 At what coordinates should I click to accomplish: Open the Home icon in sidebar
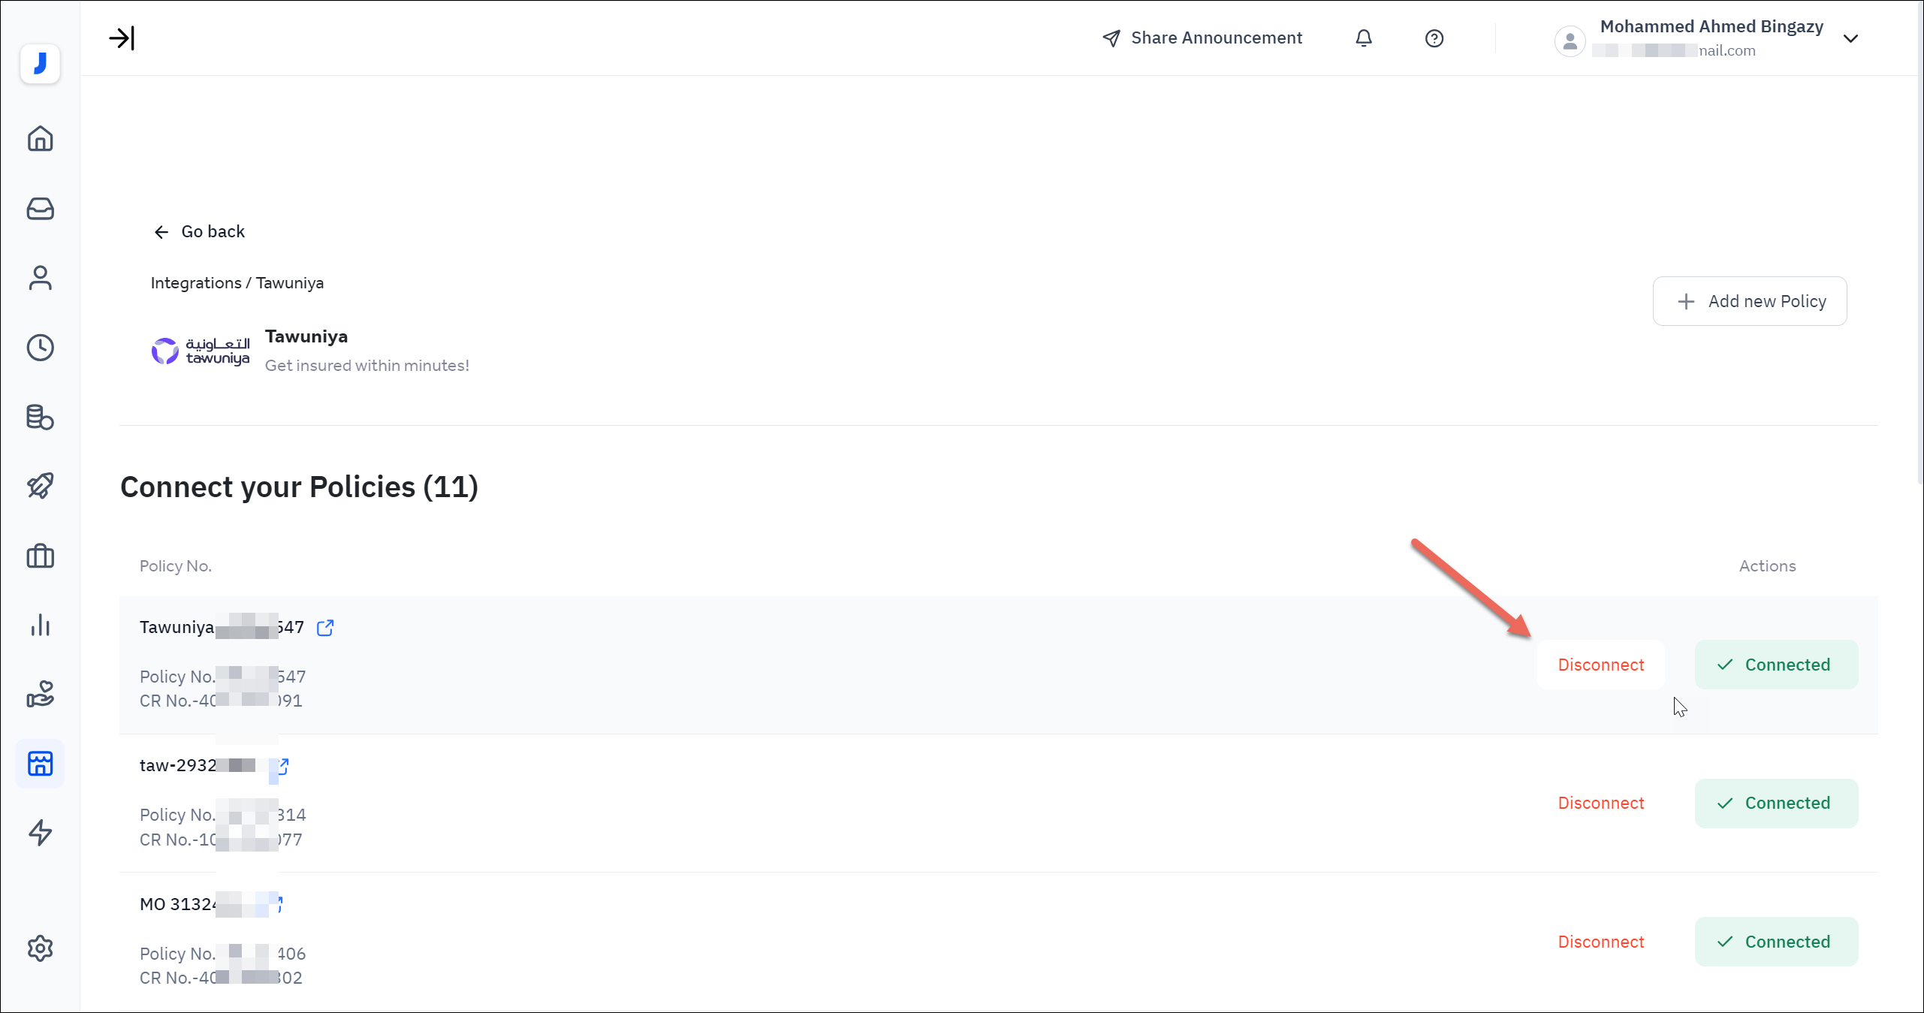coord(41,139)
